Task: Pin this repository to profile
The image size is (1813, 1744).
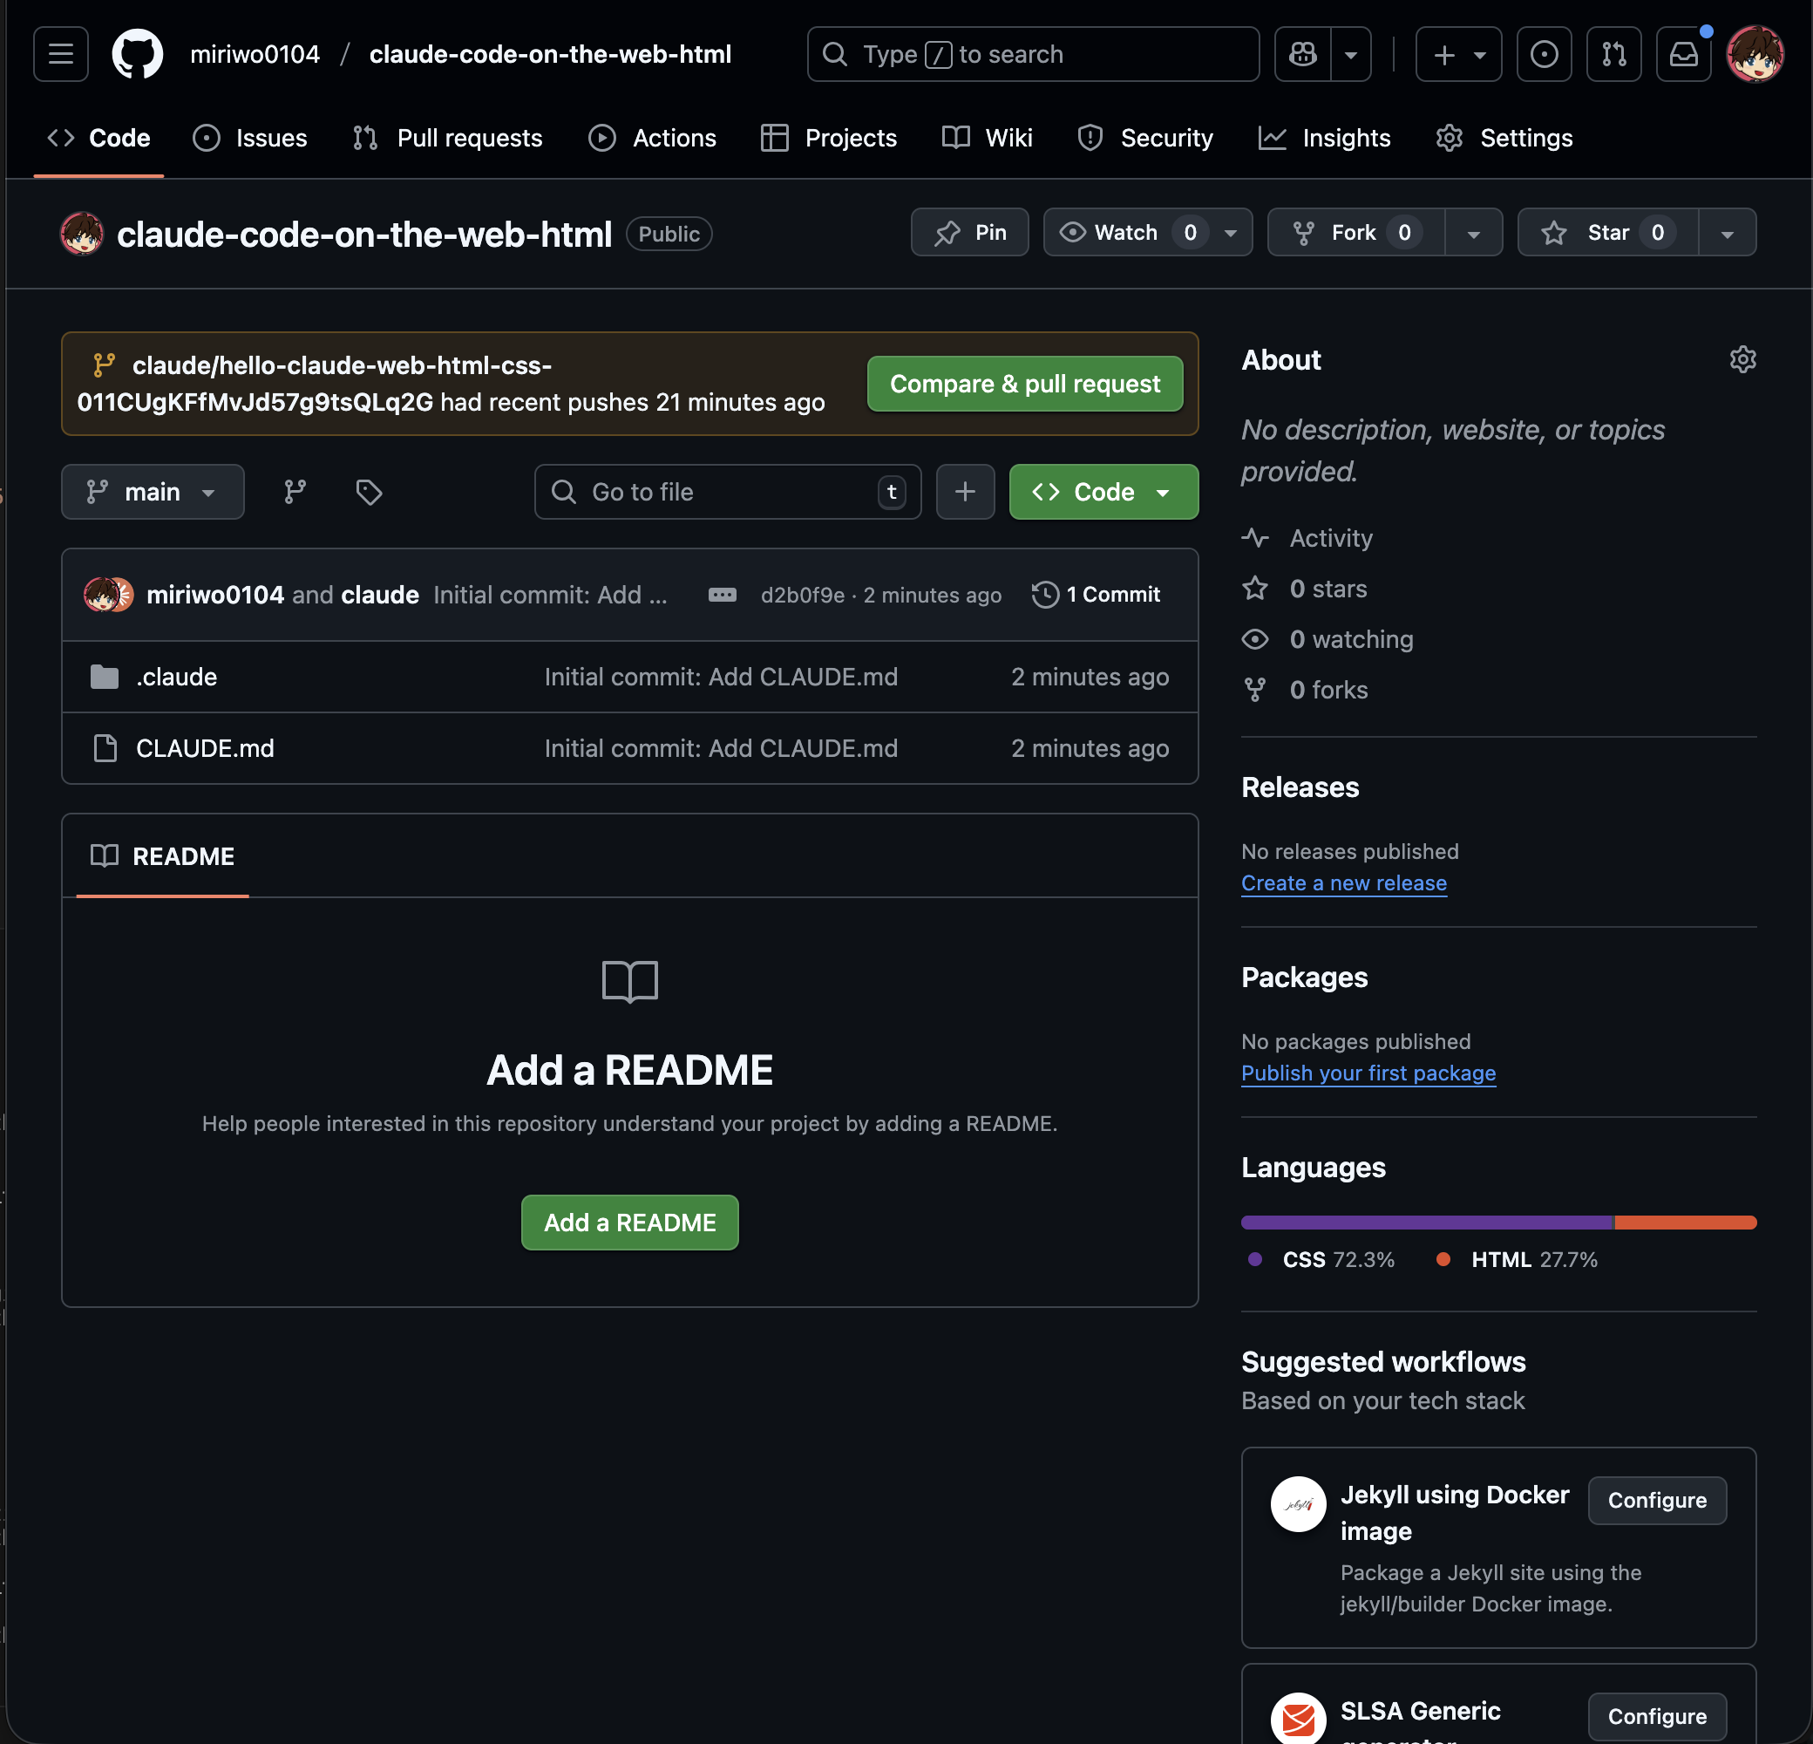Action: [x=969, y=232]
